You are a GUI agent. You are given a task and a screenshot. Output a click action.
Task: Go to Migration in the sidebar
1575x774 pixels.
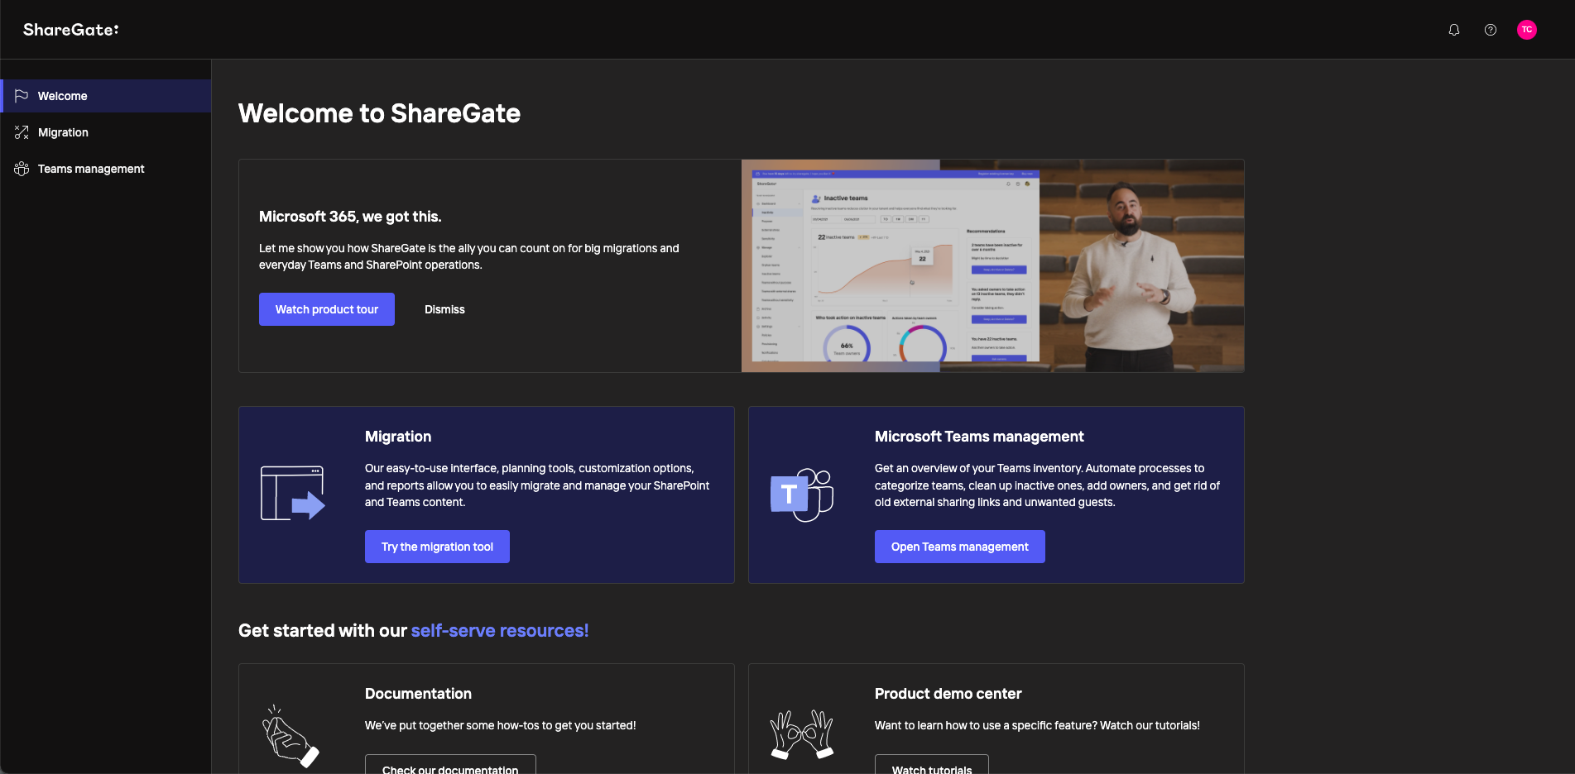(106, 132)
